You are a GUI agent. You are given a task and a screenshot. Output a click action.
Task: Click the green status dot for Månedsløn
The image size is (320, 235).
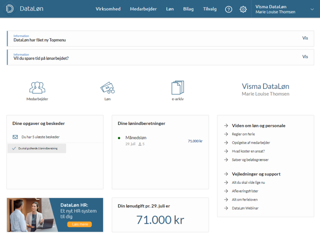tap(119, 138)
